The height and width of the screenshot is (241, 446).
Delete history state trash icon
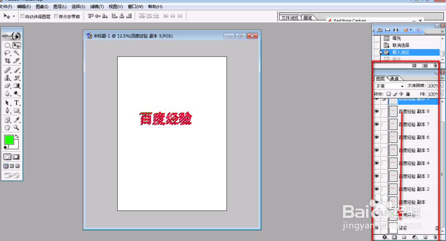tap(435, 65)
